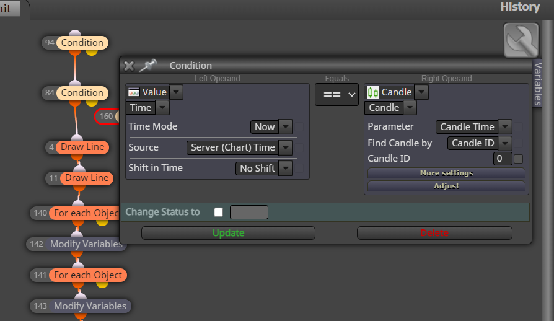Toggle checkbox next to Shift in Time

[299, 168]
